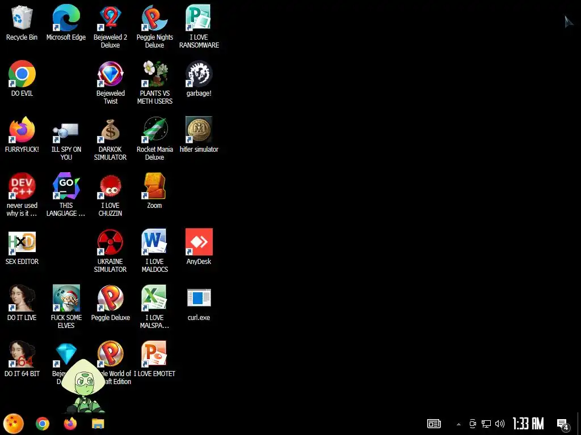Select the GoLand shortcut labeled THIS LANGUAGE
The image size is (581, 435).
[x=66, y=195]
